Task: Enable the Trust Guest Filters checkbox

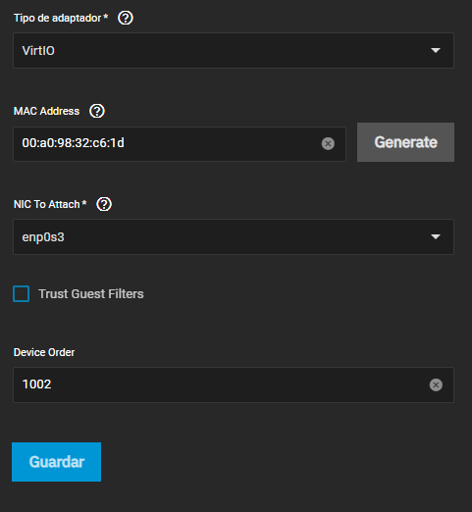Action: click(22, 293)
